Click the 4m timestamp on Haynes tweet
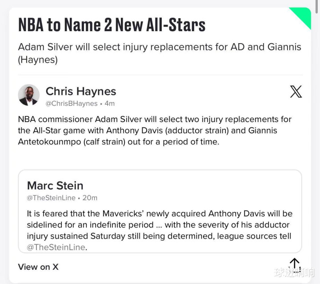This screenshot has width=320, height=284. click(x=110, y=103)
